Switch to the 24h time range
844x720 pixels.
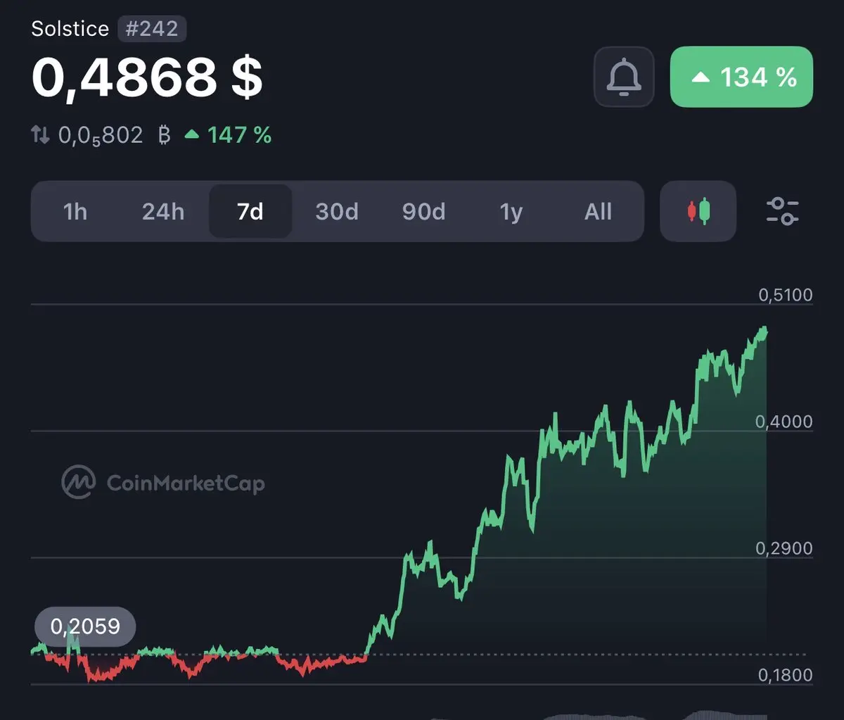coord(163,211)
